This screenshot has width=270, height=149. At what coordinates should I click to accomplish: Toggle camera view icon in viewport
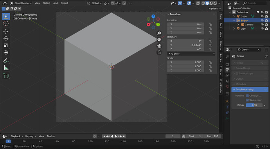click(x=159, y=46)
